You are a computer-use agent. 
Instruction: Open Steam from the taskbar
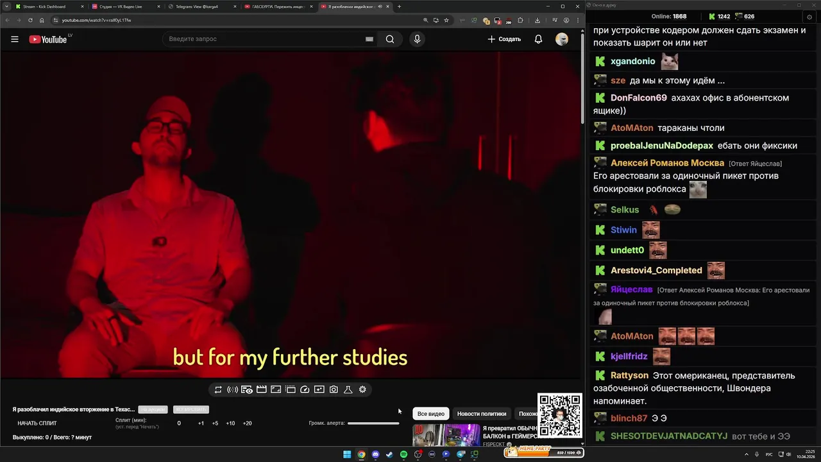coord(389,454)
